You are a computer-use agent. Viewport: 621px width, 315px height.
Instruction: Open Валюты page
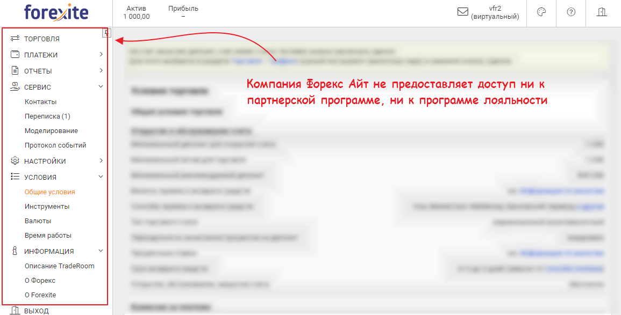38,221
